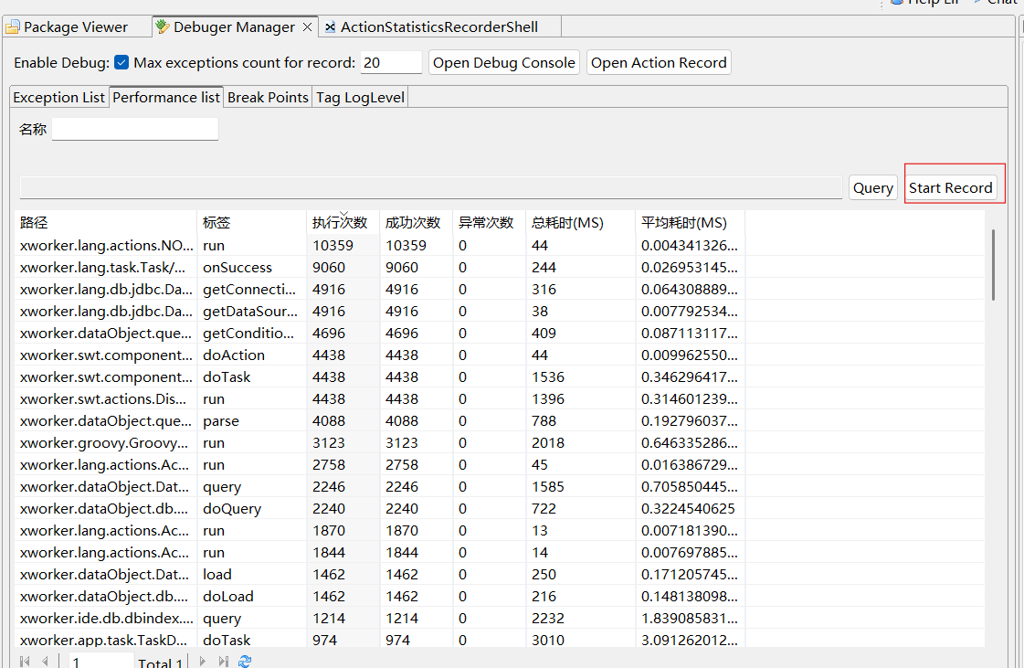Click the Open Action Record button
1024x668 pixels.
659,63
